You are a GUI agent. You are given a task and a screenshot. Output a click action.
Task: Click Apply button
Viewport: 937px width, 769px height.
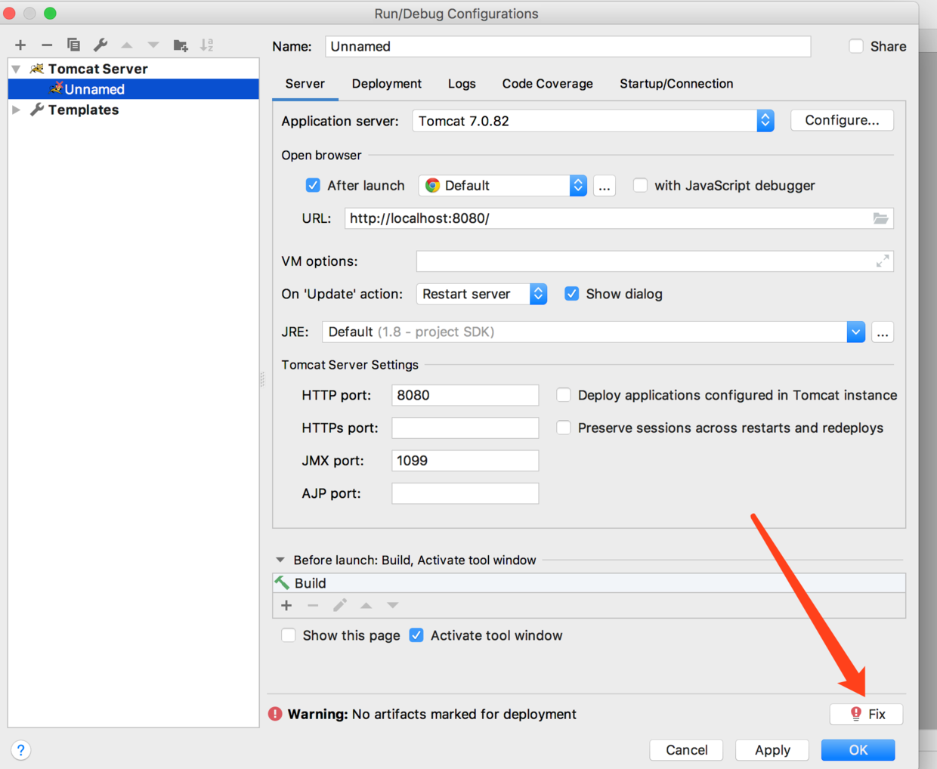click(x=772, y=750)
